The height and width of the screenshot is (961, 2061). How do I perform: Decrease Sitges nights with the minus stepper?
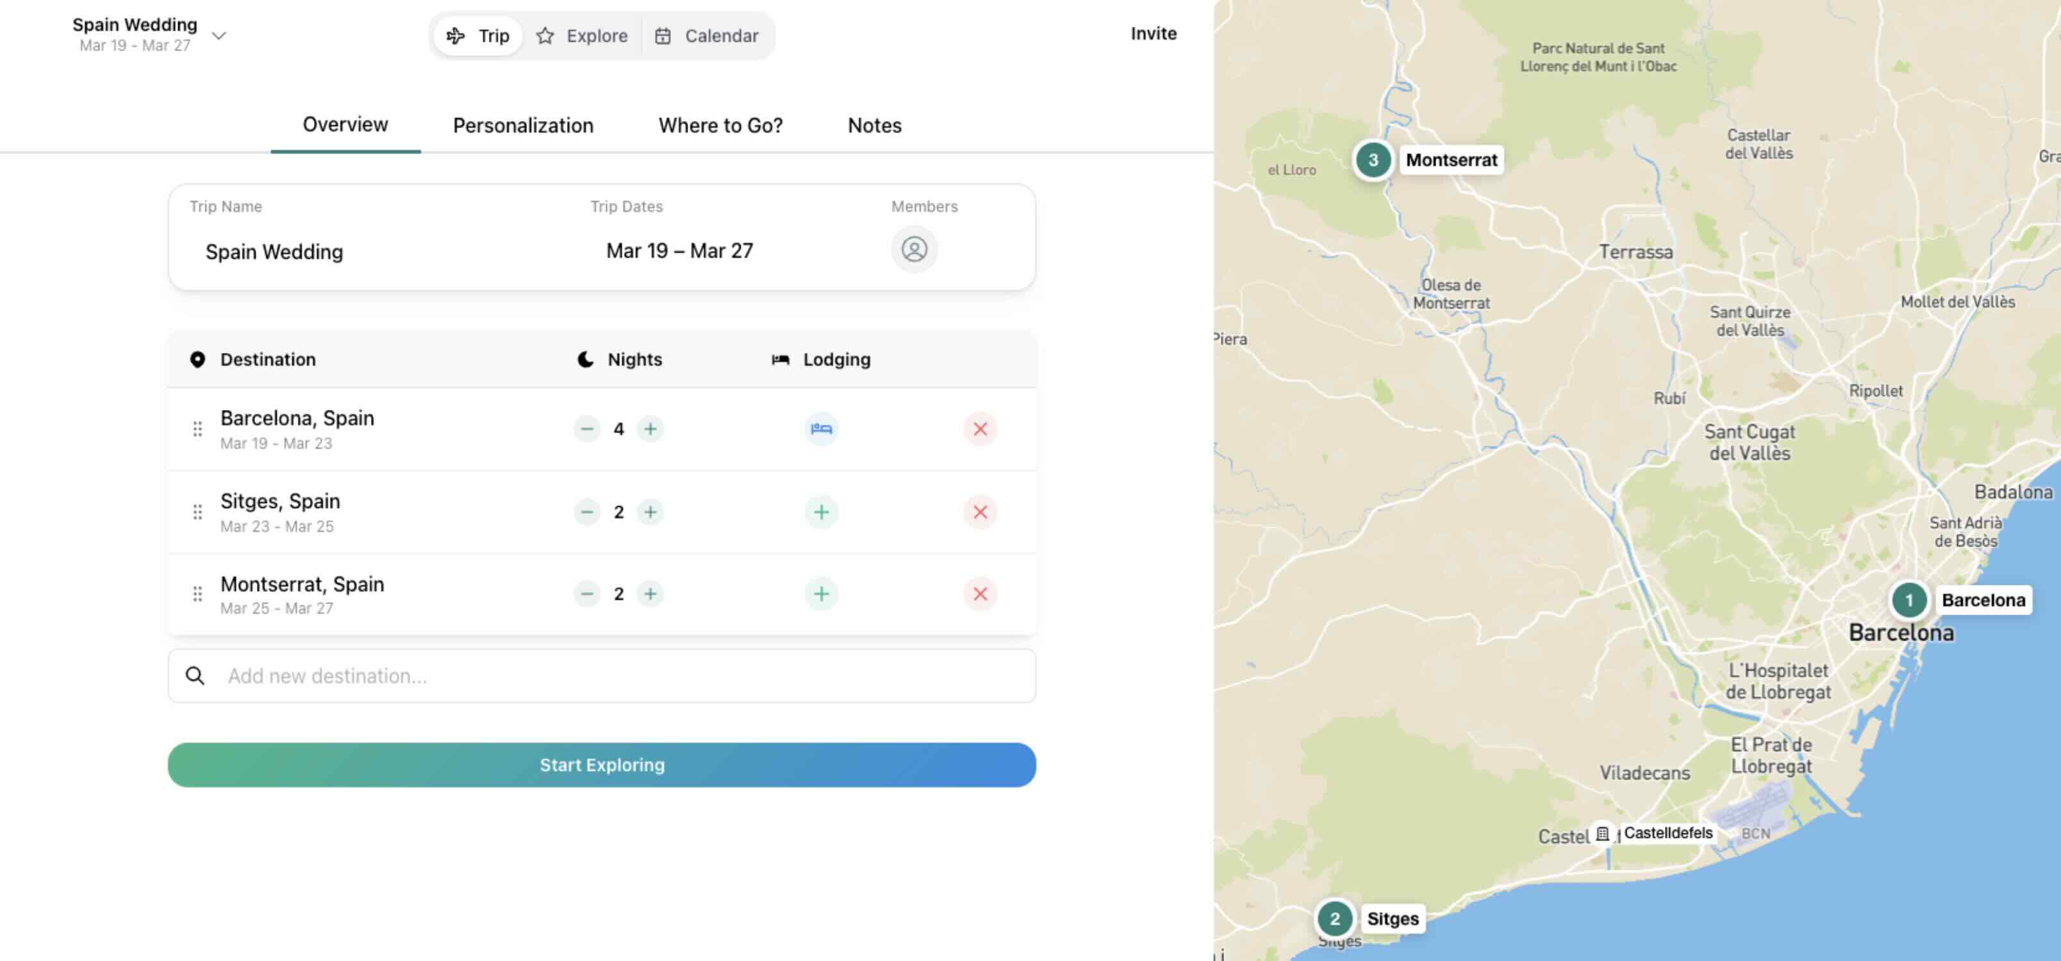pos(587,511)
